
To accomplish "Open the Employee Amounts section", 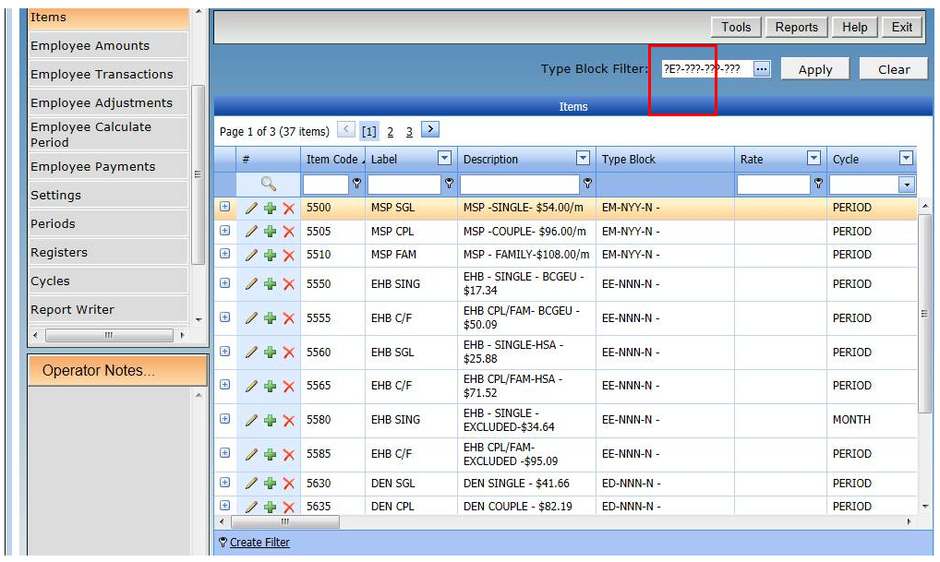I will click(x=108, y=45).
